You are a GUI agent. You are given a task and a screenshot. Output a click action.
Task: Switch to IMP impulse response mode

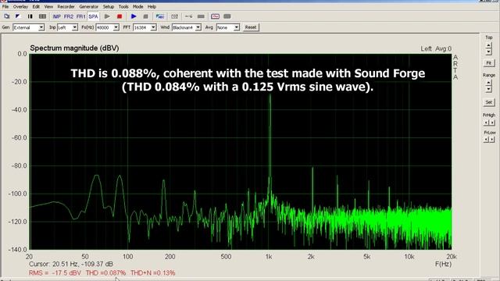57,16
